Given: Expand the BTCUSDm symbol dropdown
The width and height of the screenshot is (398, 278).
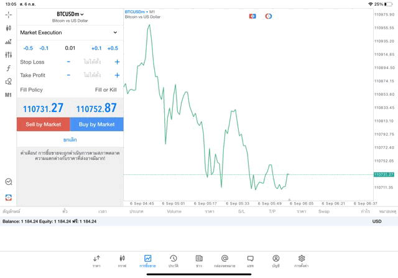Looking at the screenshot, I should point(70,14).
